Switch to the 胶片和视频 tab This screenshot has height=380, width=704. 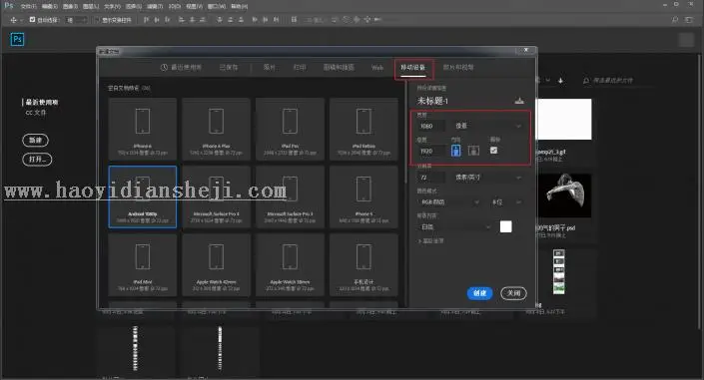(x=458, y=67)
